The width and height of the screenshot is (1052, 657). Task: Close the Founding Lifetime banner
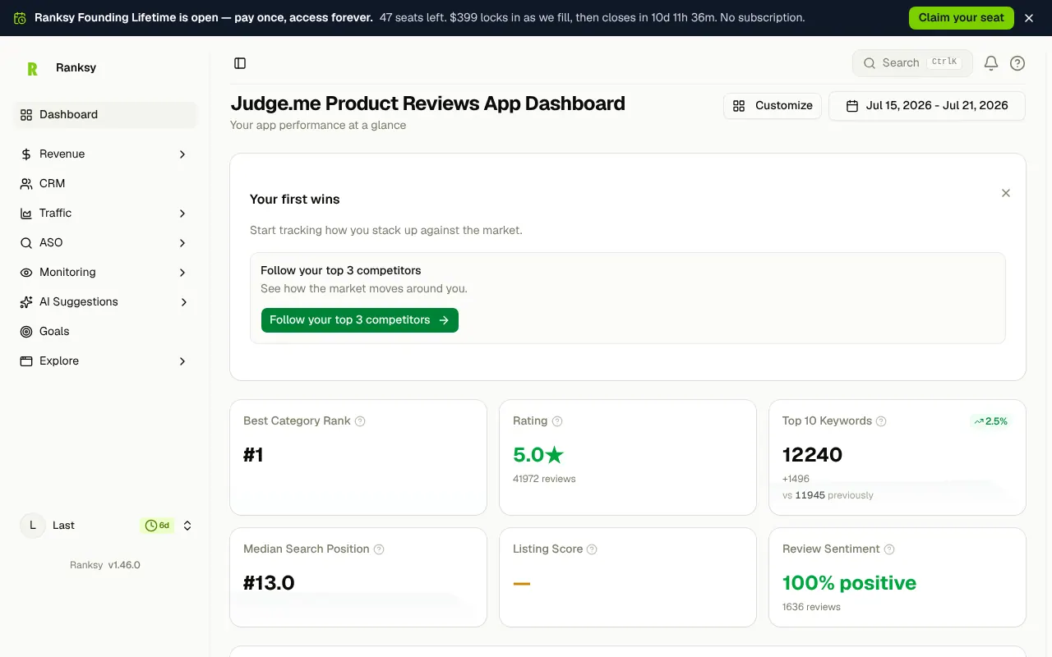click(1029, 18)
